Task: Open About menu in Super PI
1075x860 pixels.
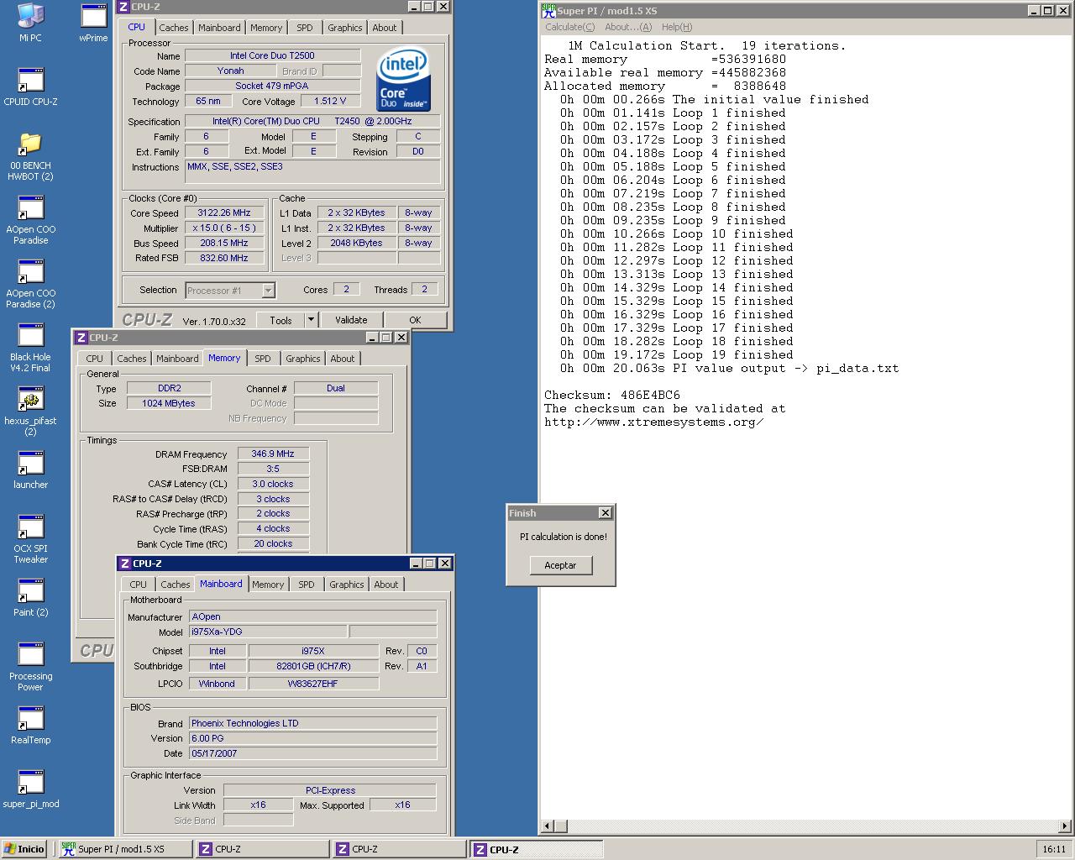Action: [x=628, y=27]
